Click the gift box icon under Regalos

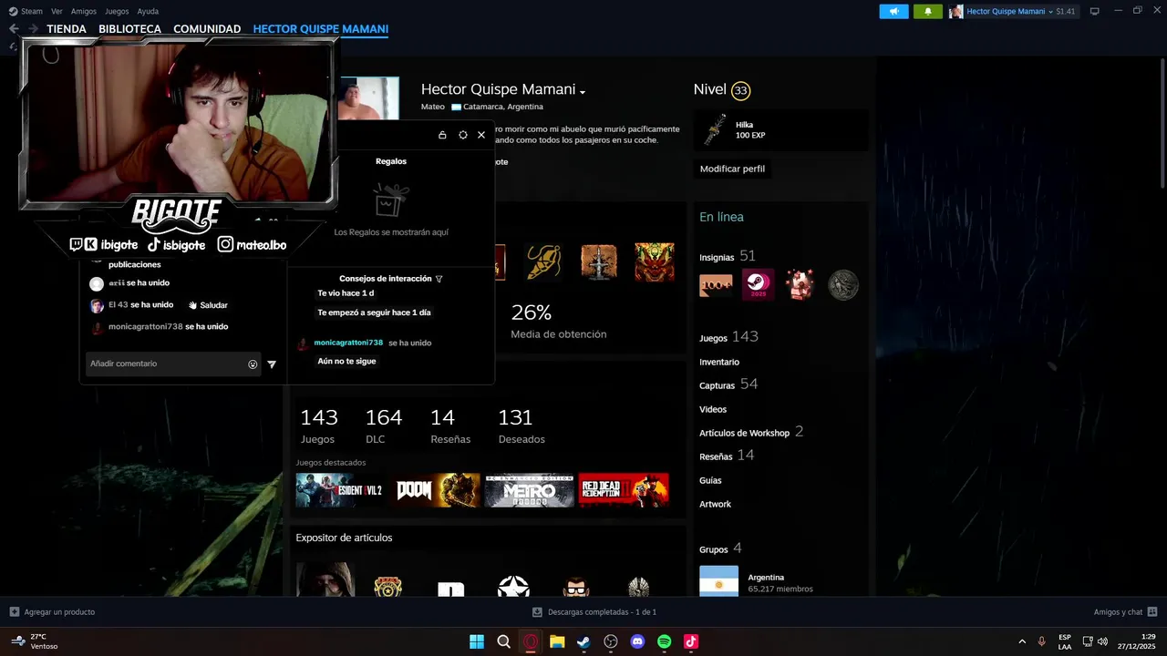coord(391,199)
